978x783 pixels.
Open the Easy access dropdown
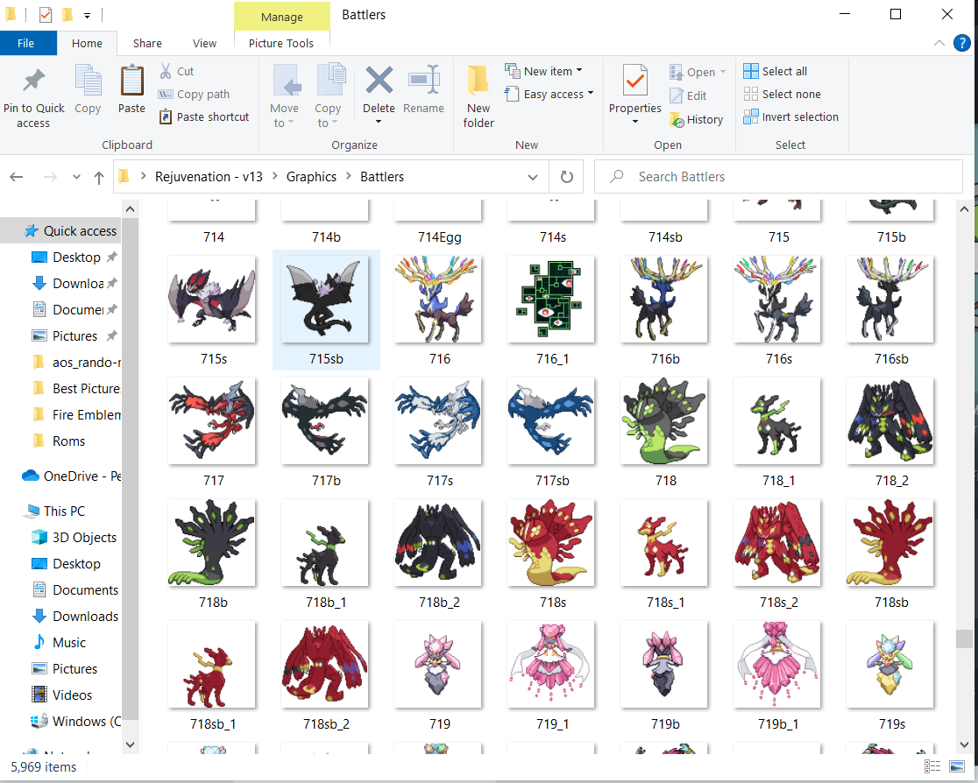(549, 94)
